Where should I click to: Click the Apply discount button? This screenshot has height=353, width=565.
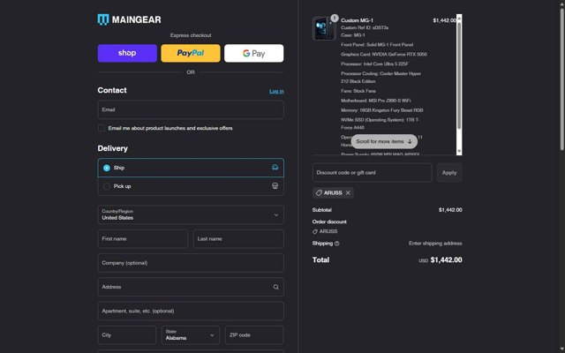coord(449,173)
